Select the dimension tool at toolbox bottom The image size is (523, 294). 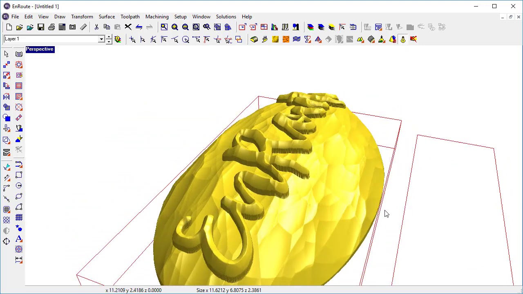19,259
